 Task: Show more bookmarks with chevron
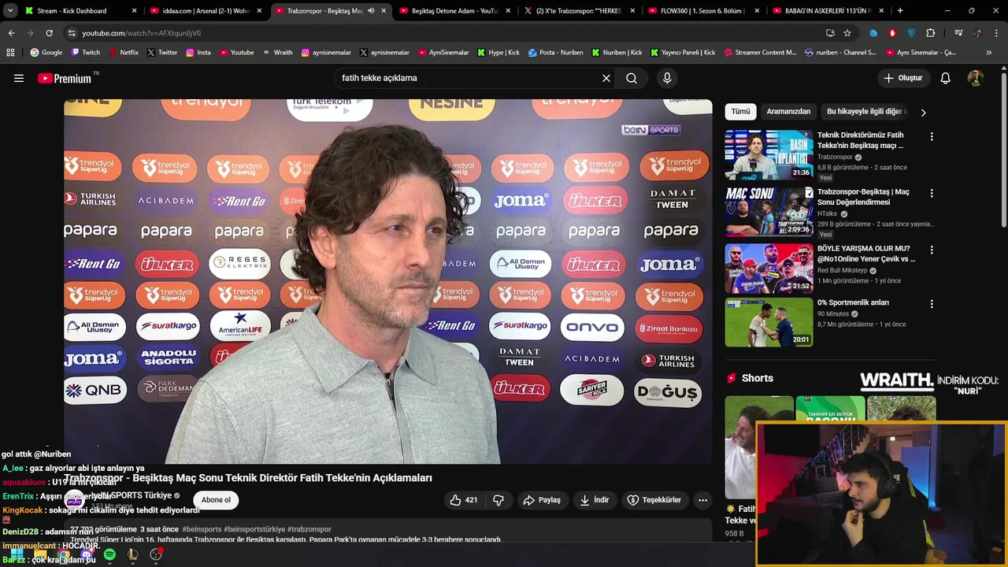pos(989,53)
